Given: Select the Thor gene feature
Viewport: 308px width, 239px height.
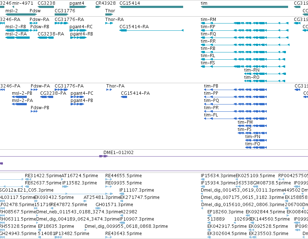Looking at the screenshot, I should tap(109, 14).
